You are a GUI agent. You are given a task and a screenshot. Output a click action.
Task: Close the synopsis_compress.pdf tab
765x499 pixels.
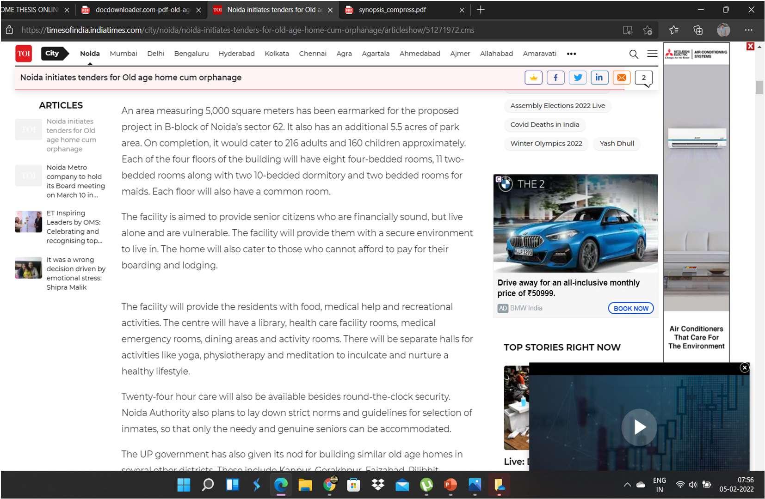click(462, 10)
